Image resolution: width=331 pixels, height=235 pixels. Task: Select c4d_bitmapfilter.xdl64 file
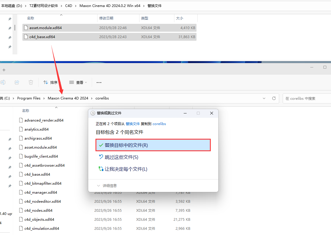(43, 184)
